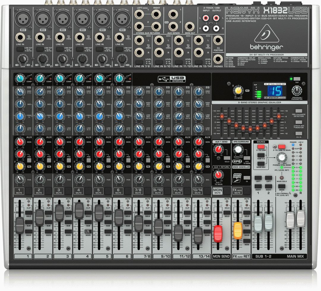
Task: Click the '9-BAND STEREO GRAPHIC EQUALIZER' label
Action: 259,103
